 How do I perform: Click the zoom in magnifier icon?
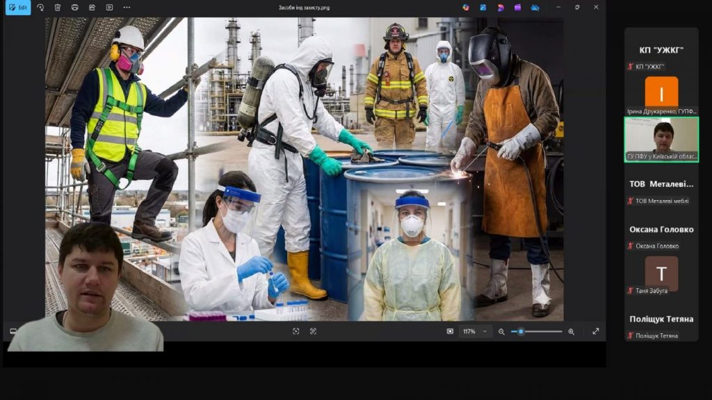pyautogui.click(x=572, y=331)
